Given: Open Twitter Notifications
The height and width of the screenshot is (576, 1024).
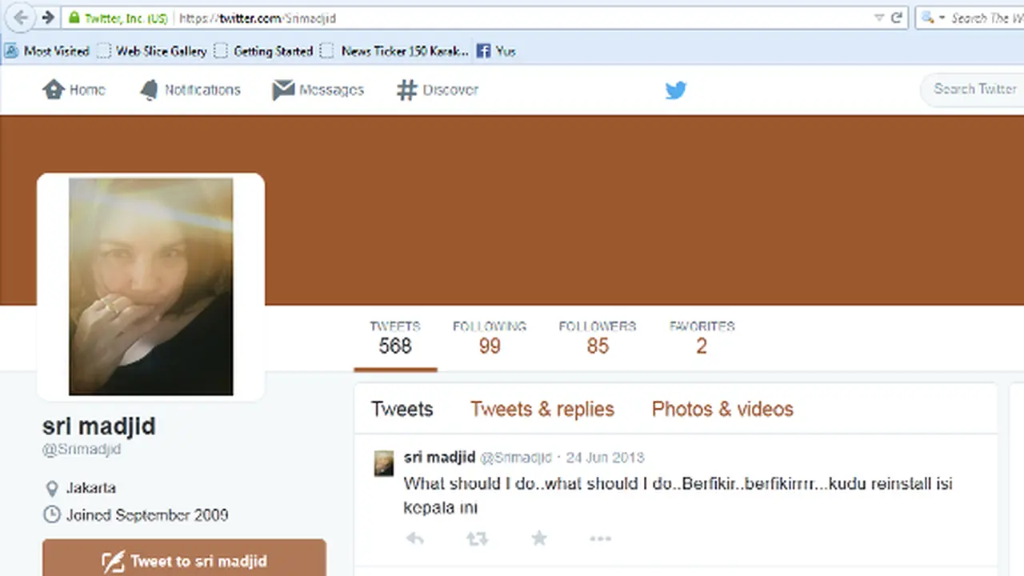Looking at the screenshot, I should [190, 90].
